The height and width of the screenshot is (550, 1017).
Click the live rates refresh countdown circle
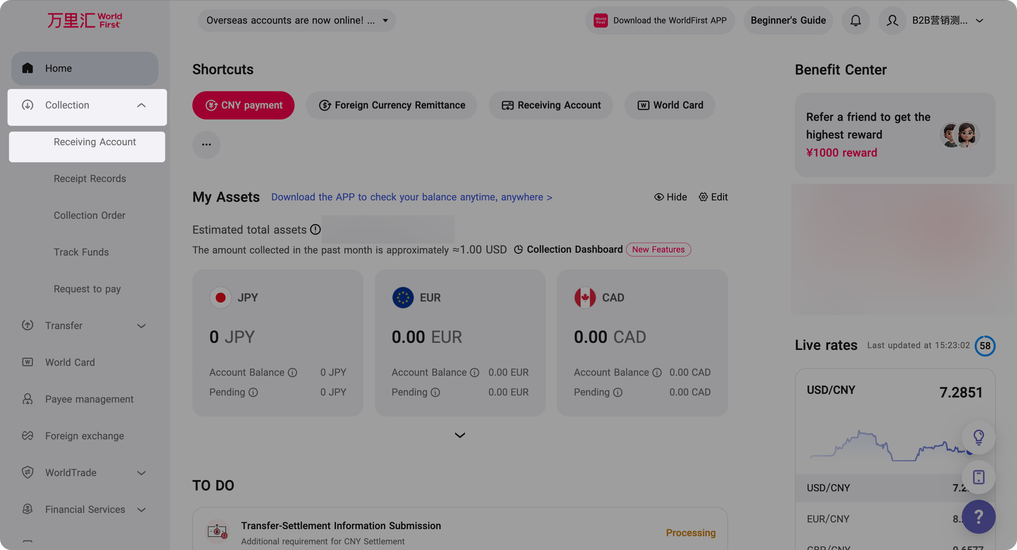(984, 346)
